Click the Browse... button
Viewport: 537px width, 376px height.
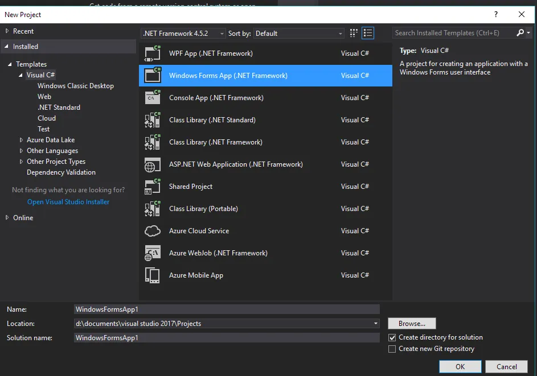click(x=412, y=324)
